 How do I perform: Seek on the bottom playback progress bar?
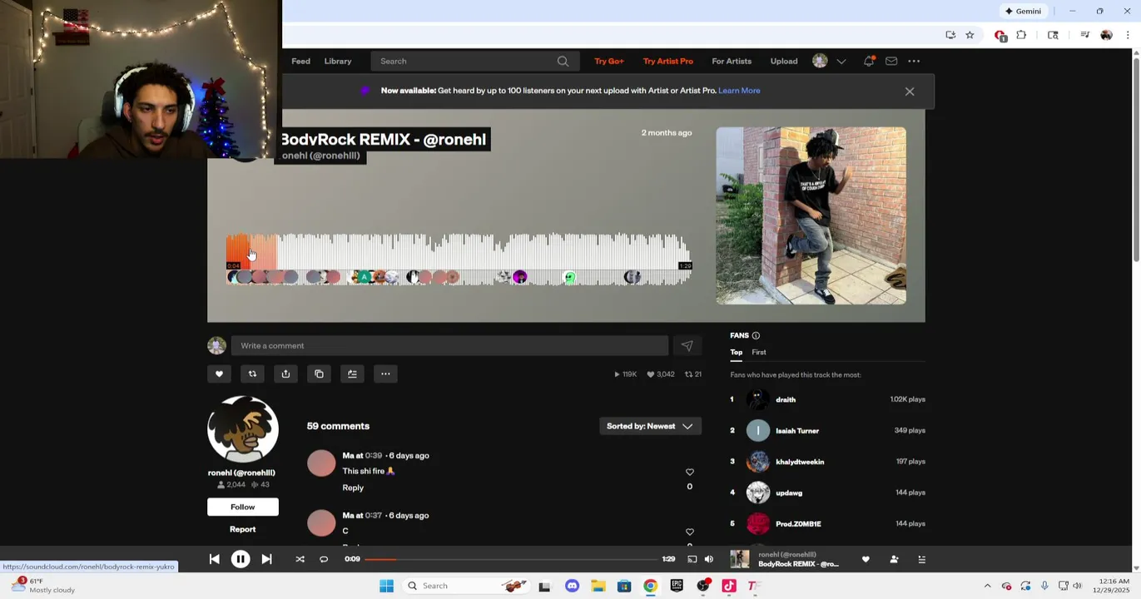[510, 559]
